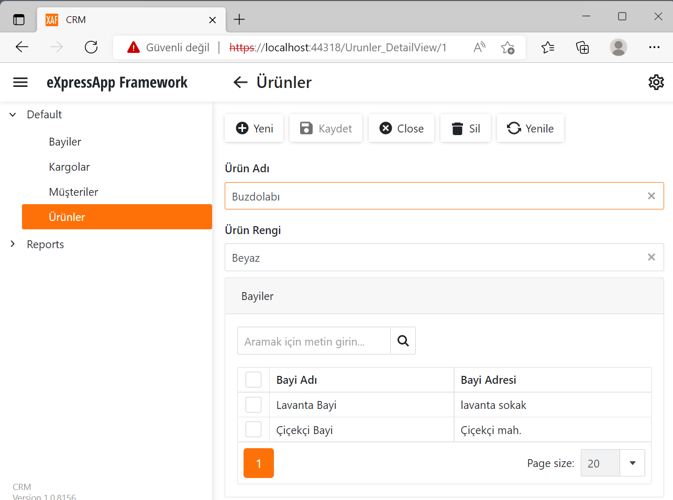Check the Çiçekçi Bayi row checkbox
The height and width of the screenshot is (500, 673).
pyautogui.click(x=253, y=429)
